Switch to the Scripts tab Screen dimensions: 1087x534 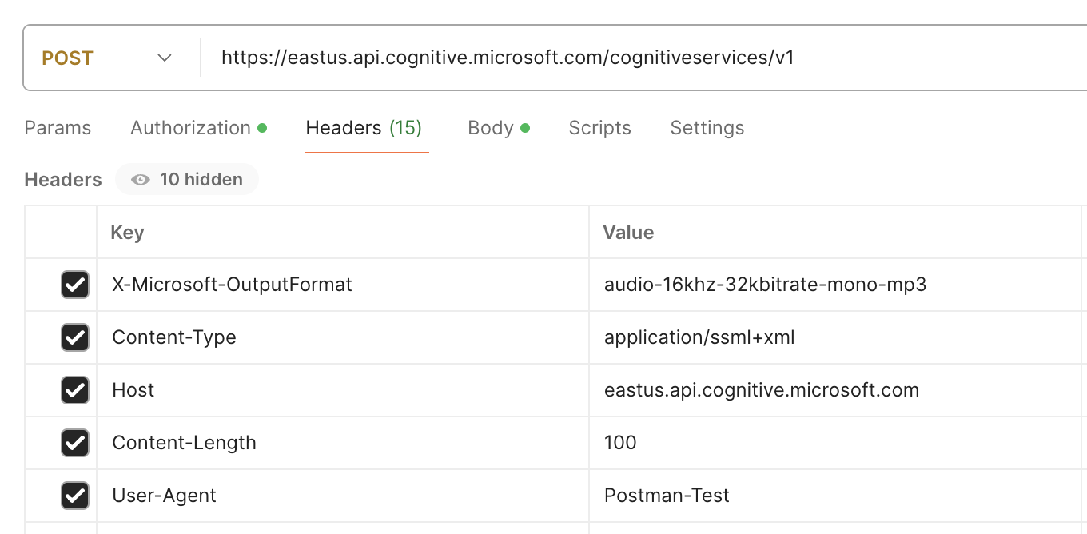[x=599, y=128]
